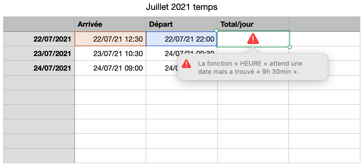Screen dimensions: 364x168
Task: Click the top-left selection handle of the selected cell
Action: click(x=216, y=30)
